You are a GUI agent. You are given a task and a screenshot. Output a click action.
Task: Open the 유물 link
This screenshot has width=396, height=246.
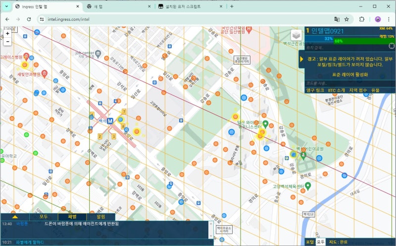[375, 90]
